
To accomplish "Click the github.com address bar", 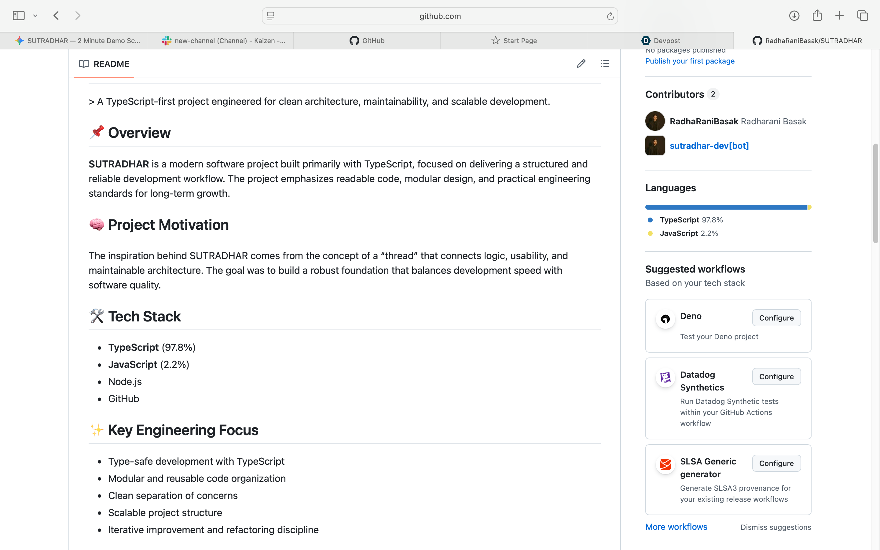I will (440, 16).
